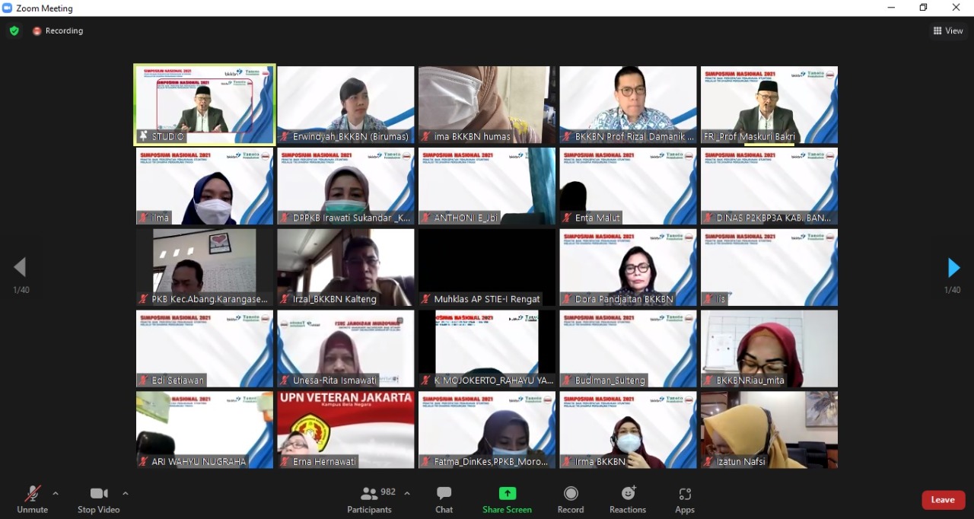The width and height of the screenshot is (974, 519).
Task: Toggle Stop Video camera button
Action: (x=98, y=499)
